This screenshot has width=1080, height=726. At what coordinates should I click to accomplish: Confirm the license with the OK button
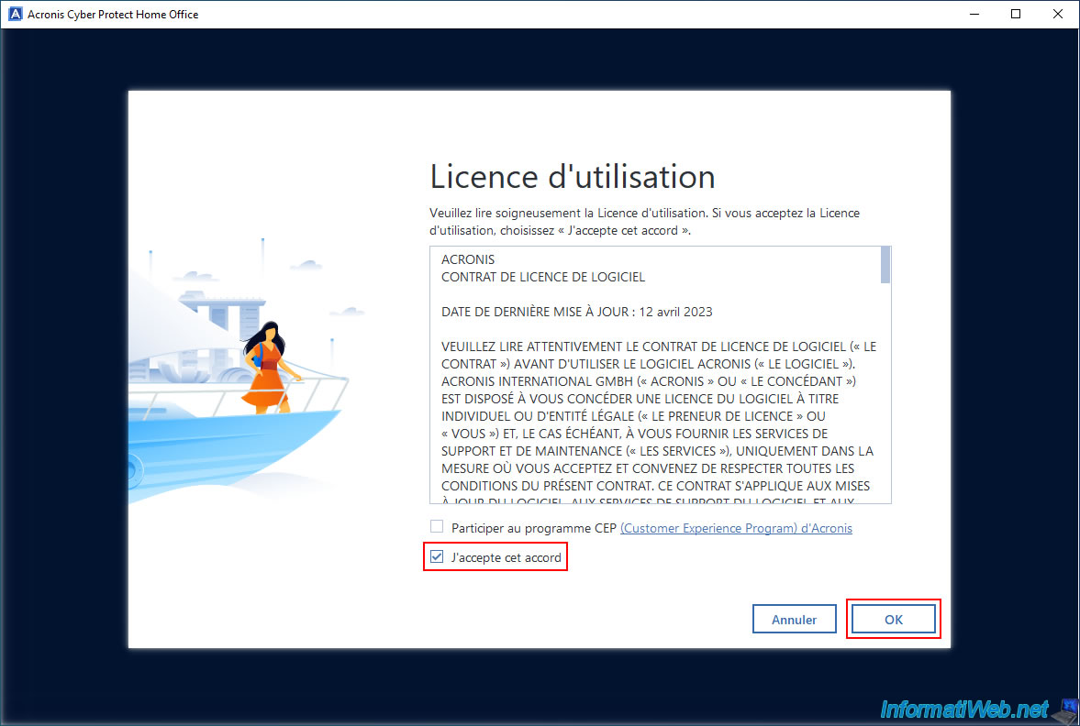click(x=894, y=619)
